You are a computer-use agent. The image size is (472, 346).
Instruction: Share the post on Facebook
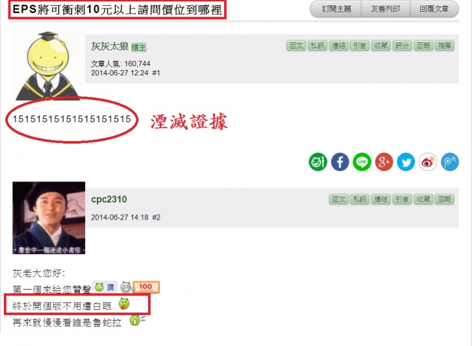(x=340, y=162)
